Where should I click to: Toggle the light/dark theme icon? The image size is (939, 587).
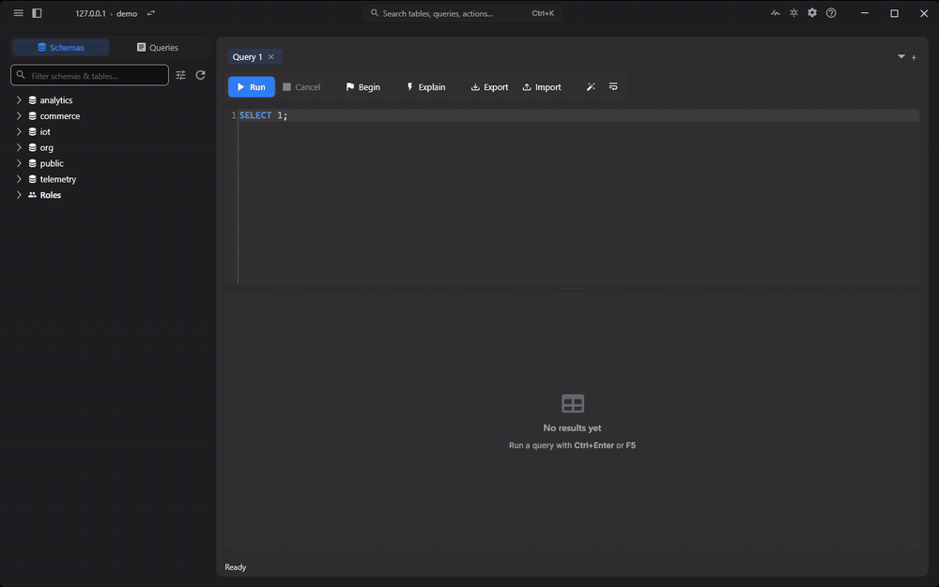point(794,12)
